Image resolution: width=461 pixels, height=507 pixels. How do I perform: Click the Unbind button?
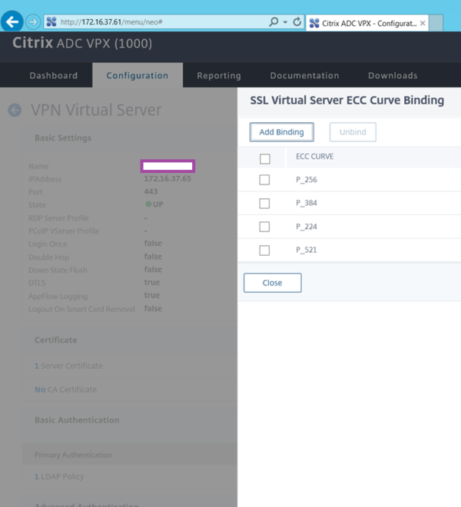[353, 132]
